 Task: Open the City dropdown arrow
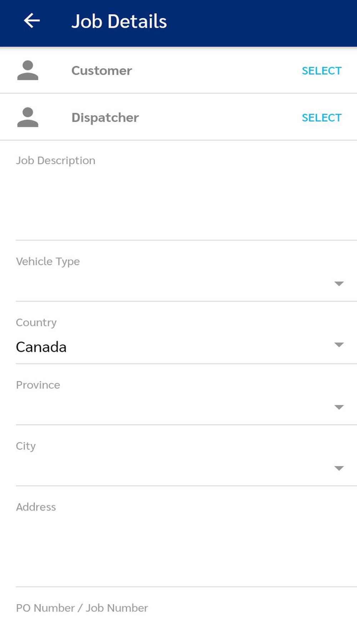click(x=339, y=468)
